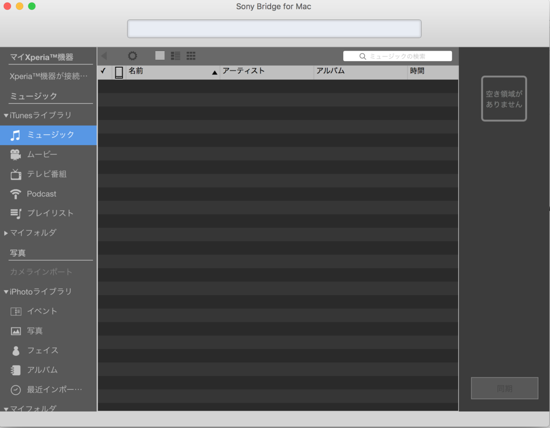Click ミュージック section header text

(33, 96)
